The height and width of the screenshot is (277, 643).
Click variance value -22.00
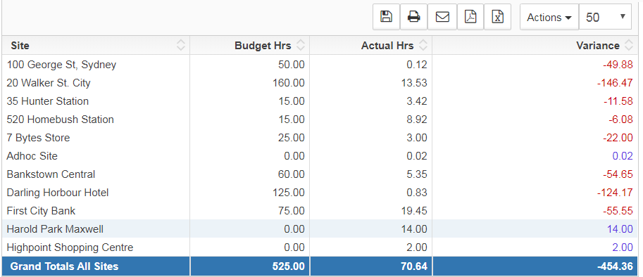pyautogui.click(x=618, y=138)
